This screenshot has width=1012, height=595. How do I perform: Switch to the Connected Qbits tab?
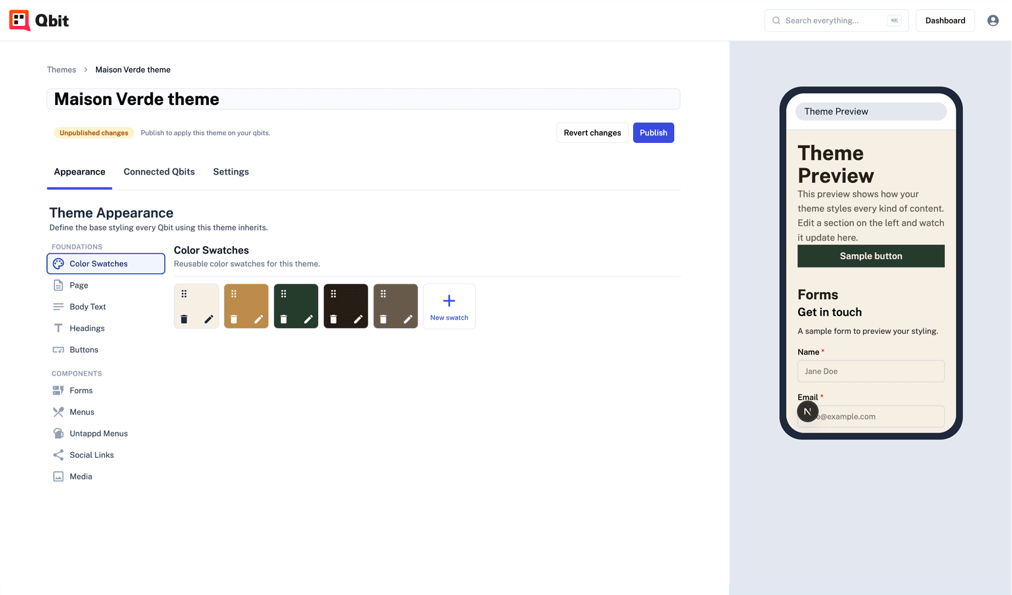click(x=159, y=172)
